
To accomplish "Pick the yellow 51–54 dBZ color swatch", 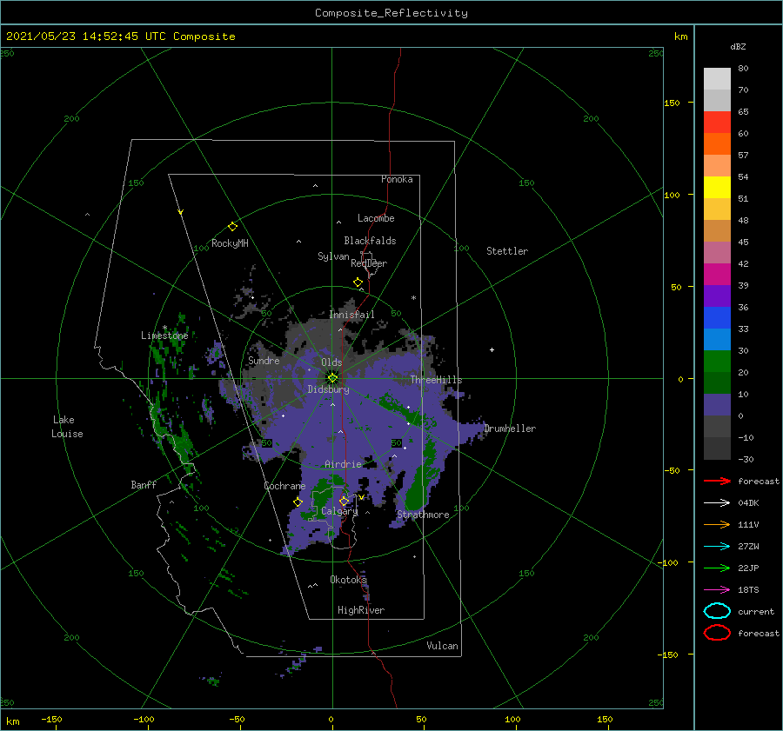I will point(717,188).
